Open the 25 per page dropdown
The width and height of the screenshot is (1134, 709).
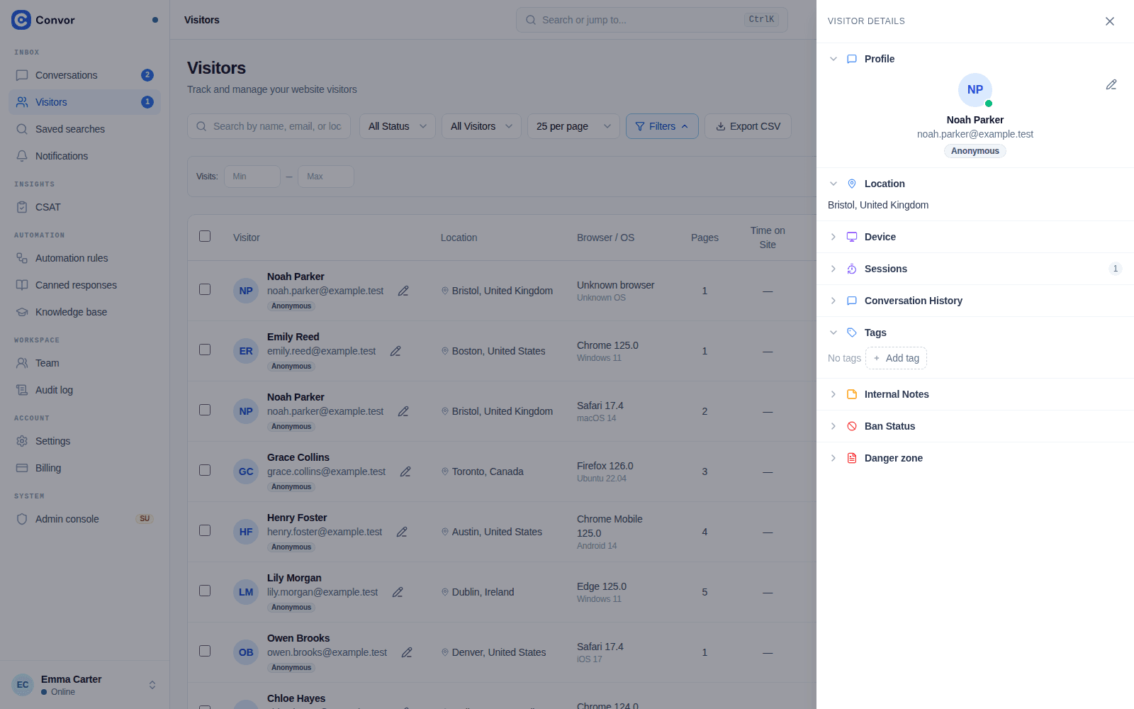(573, 126)
